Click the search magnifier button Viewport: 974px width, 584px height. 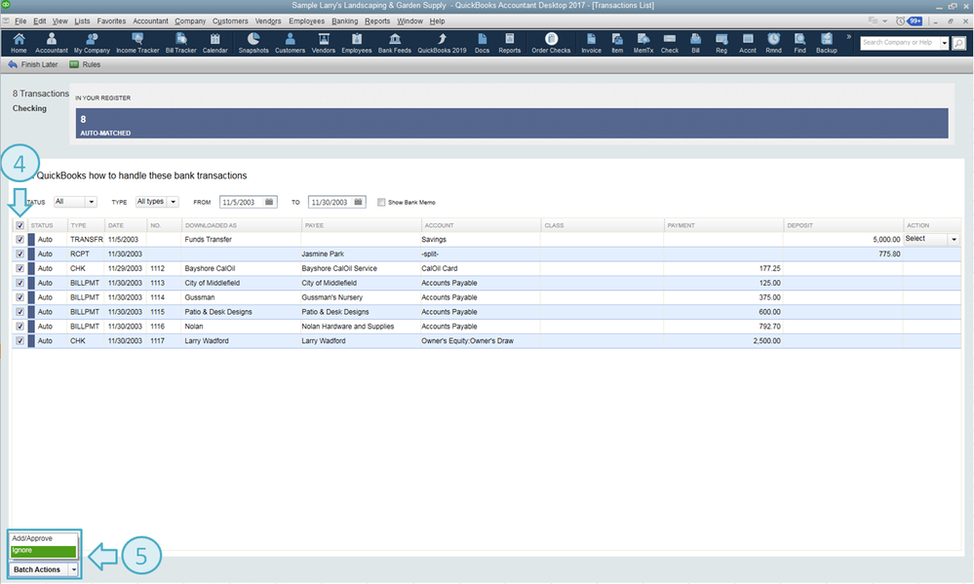point(958,43)
